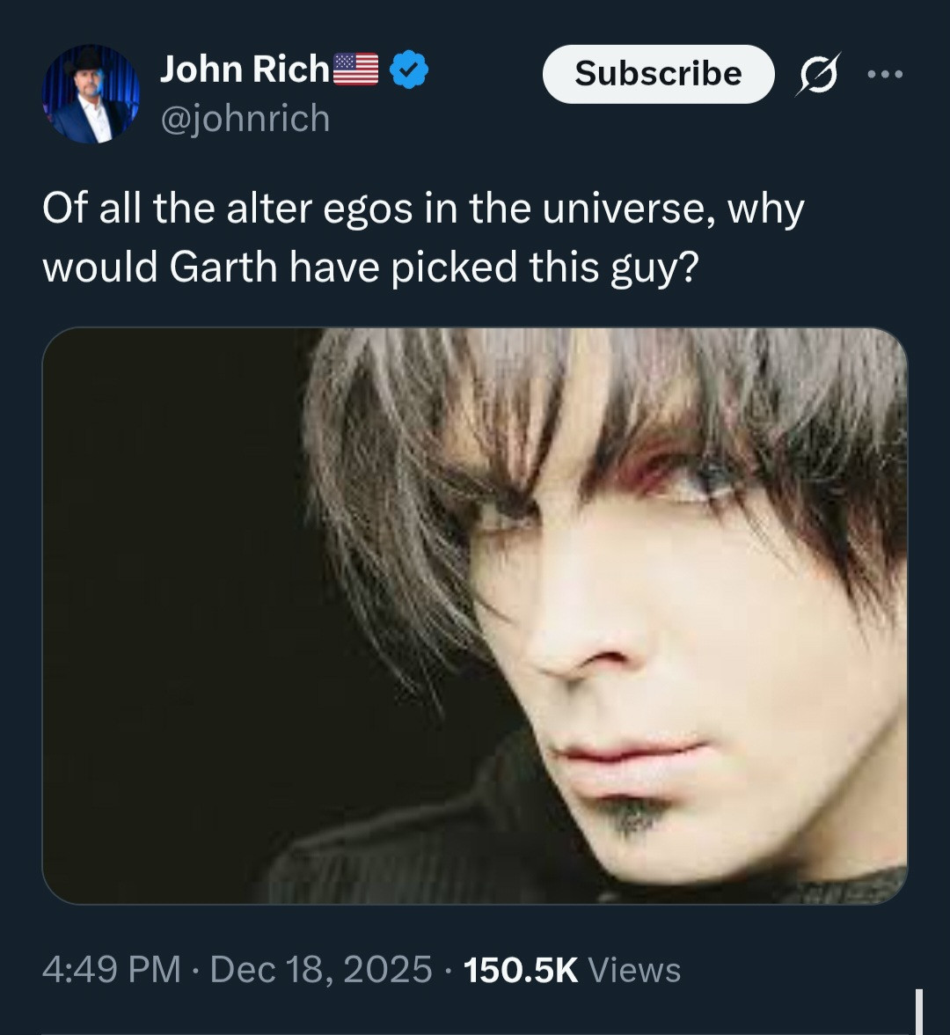This screenshot has height=1035, width=950.
Task: Click the blue verified checkmark badge
Action: [x=408, y=70]
